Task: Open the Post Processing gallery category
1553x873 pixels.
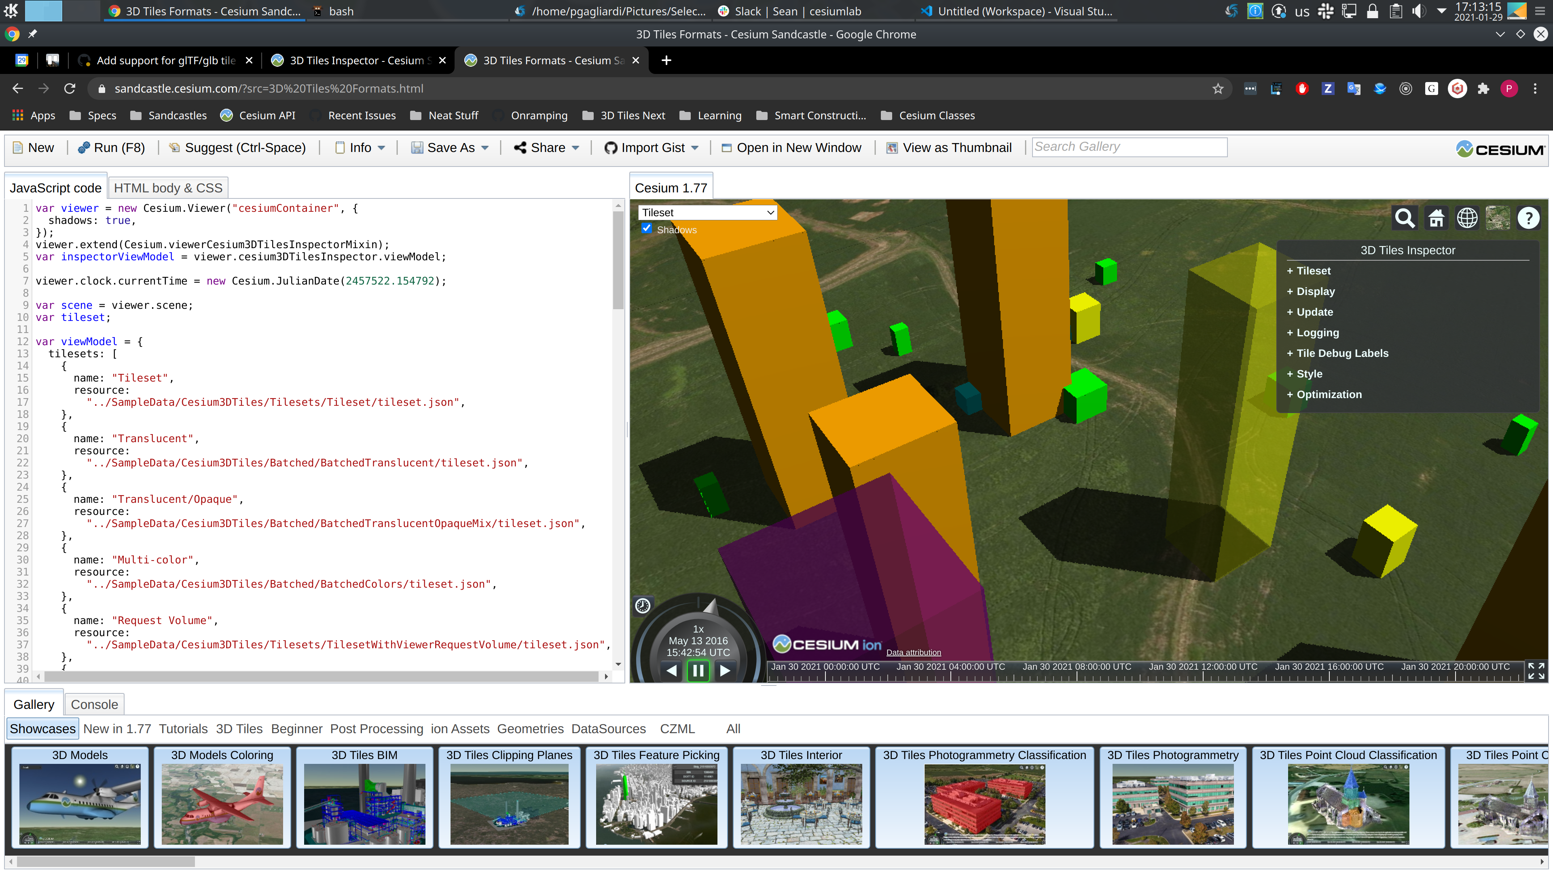Action: click(377, 729)
